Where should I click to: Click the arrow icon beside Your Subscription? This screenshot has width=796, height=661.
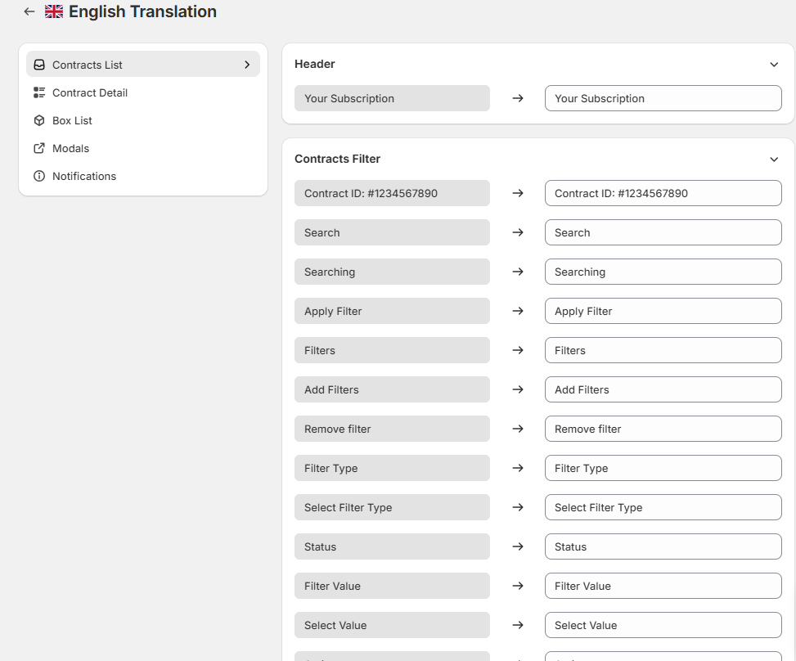pyautogui.click(x=517, y=98)
